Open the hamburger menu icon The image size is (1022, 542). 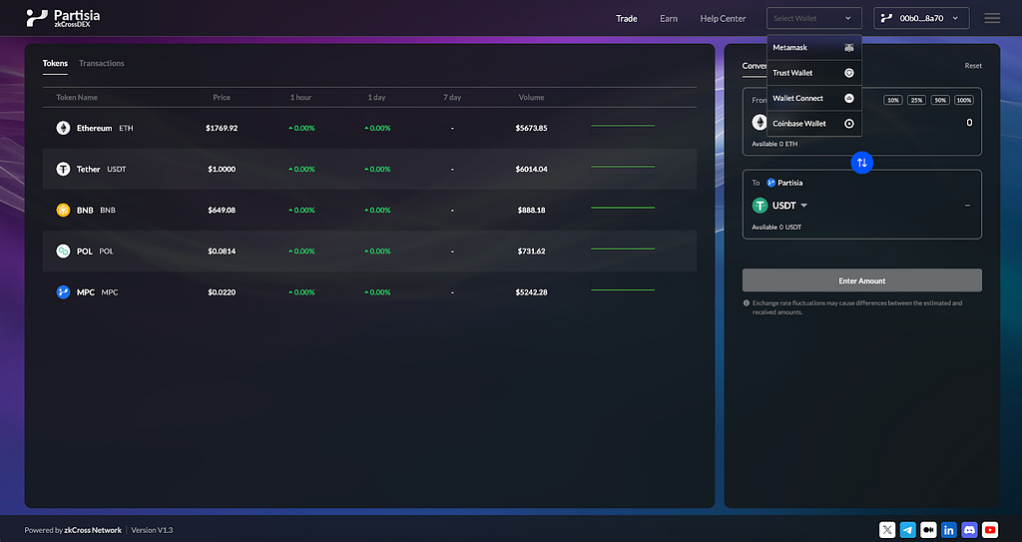[x=992, y=18]
